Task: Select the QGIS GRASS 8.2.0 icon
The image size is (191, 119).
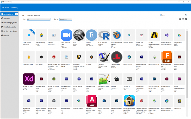Action: point(154,57)
